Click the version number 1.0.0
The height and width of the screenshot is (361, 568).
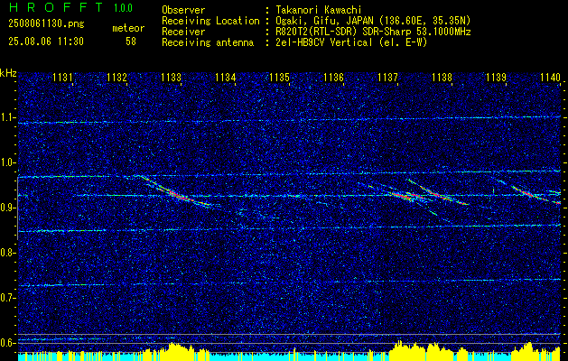(123, 7)
